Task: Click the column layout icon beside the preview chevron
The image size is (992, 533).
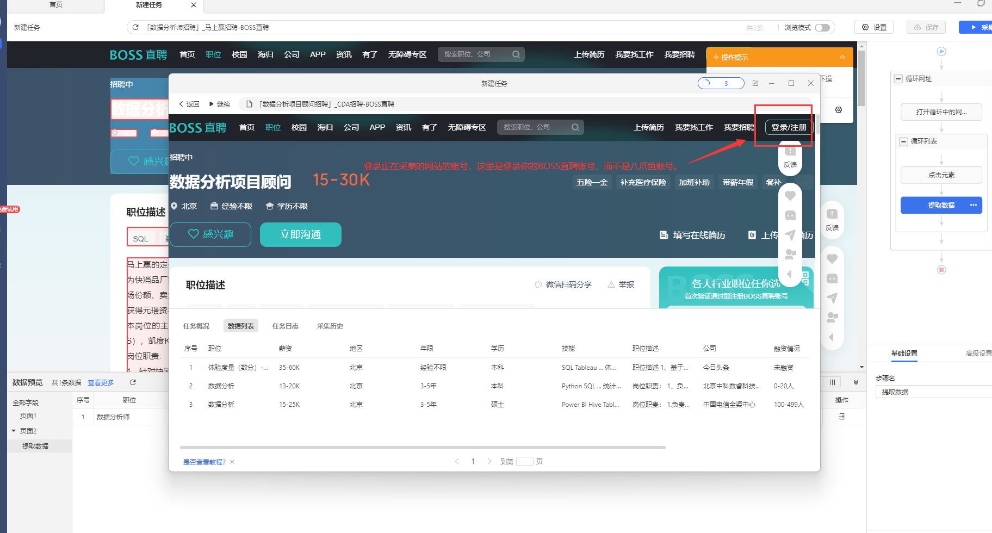Action: pyautogui.click(x=832, y=382)
